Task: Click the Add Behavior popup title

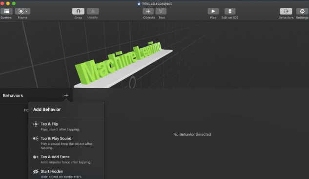Action: click(x=47, y=109)
